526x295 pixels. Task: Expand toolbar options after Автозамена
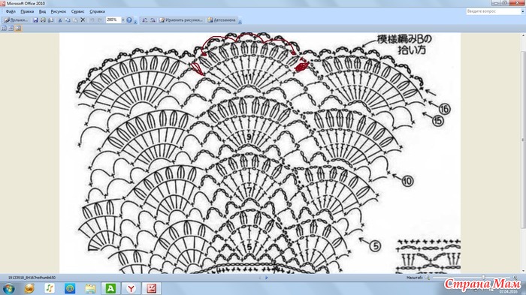point(240,21)
